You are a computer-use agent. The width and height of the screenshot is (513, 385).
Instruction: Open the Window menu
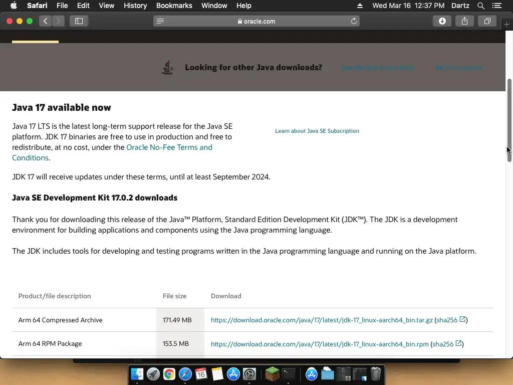click(x=214, y=6)
